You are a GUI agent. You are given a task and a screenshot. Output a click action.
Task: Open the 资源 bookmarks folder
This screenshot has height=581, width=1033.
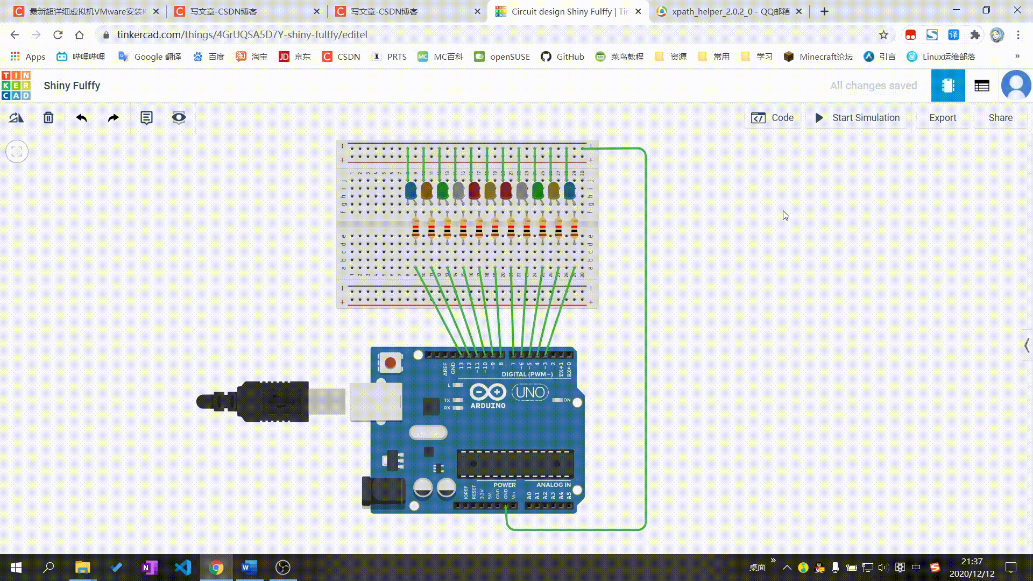[x=670, y=56]
